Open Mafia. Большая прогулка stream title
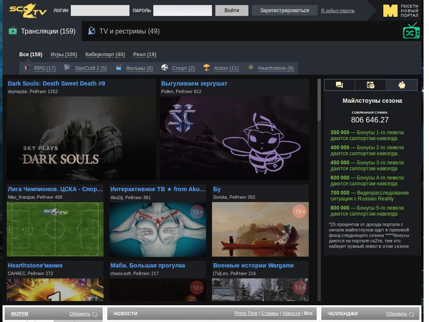The height and width of the screenshot is (322, 429). click(x=148, y=265)
